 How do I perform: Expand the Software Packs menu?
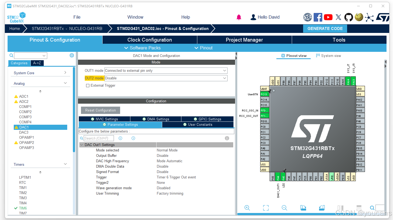[142, 48]
